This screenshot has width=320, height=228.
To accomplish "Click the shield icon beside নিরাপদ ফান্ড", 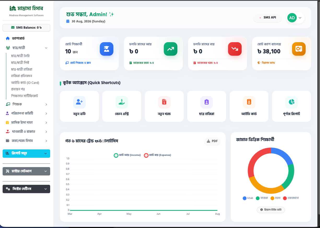I will [x=259, y=63].
